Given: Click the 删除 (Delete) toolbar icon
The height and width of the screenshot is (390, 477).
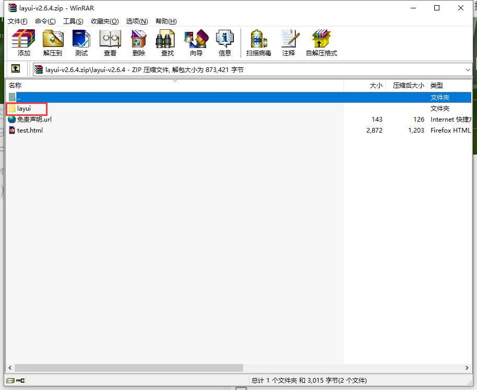Looking at the screenshot, I should tap(138, 42).
